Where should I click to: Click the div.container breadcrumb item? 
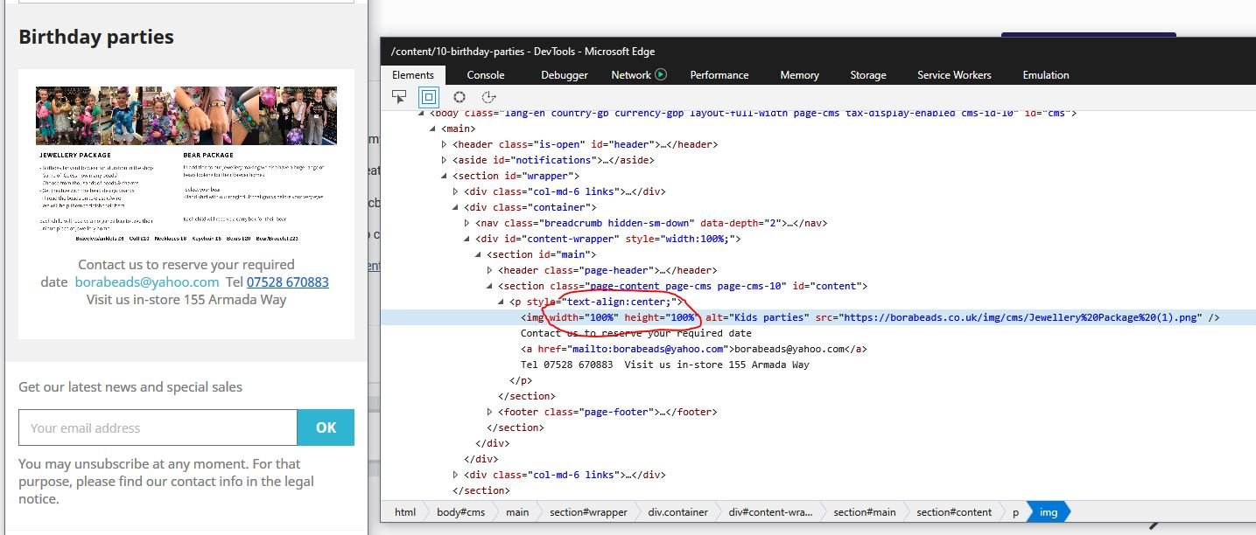click(677, 512)
